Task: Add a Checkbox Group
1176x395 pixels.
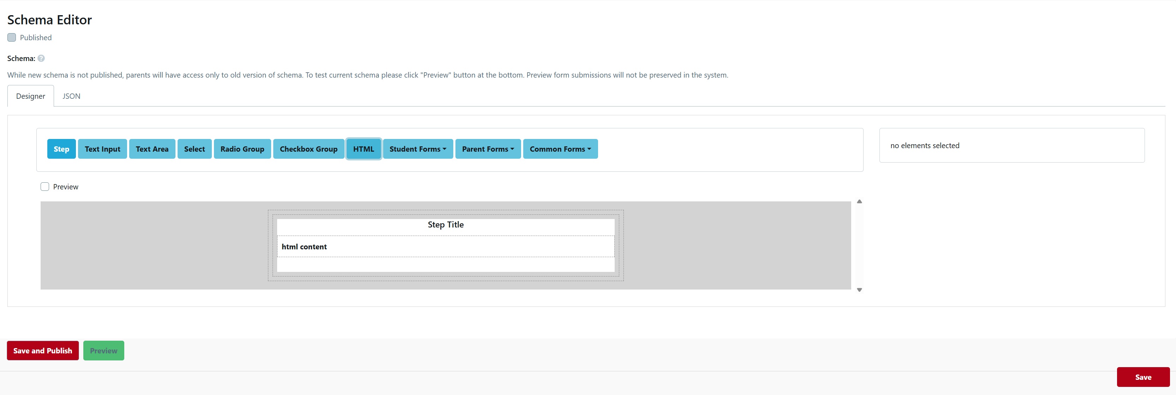Action: (x=309, y=149)
